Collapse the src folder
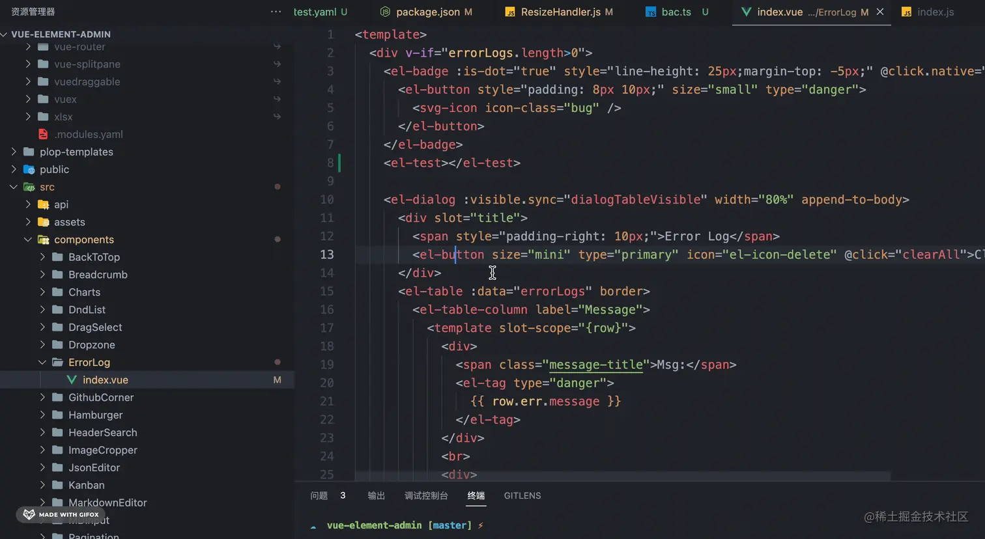Viewport: 985px width, 539px height. click(14, 187)
